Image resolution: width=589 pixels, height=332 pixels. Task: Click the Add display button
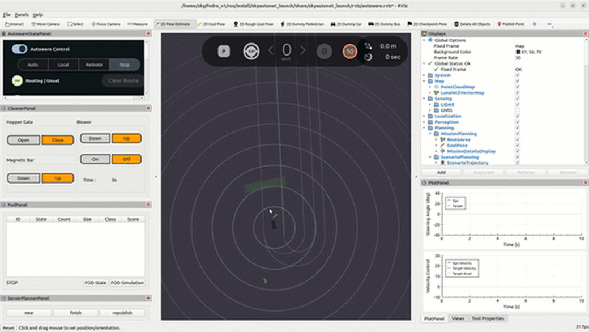441,172
